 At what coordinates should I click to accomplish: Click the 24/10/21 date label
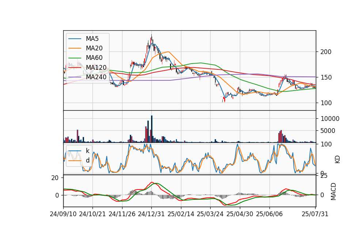click(x=93, y=214)
